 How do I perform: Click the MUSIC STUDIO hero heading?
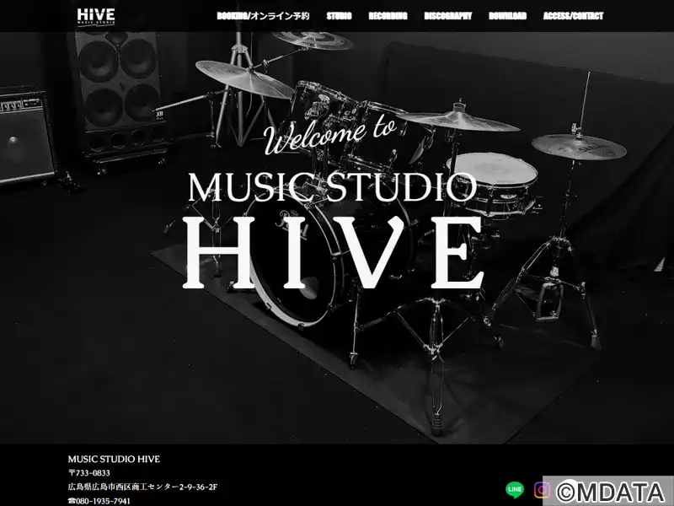(x=332, y=186)
